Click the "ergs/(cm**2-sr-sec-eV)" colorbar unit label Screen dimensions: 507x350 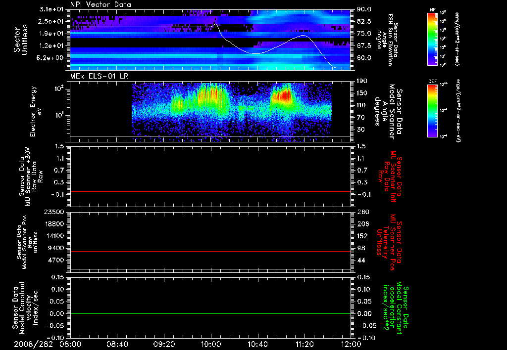pos(458,111)
